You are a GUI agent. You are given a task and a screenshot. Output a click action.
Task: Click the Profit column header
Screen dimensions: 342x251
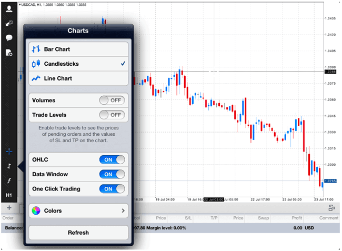pos(297,218)
